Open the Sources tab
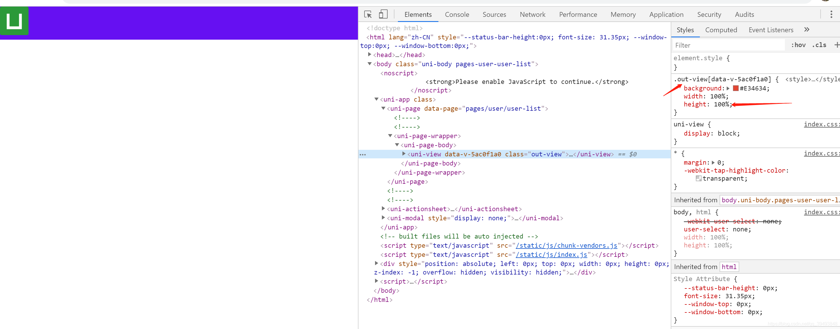The width and height of the screenshot is (840, 329). pyautogui.click(x=494, y=14)
